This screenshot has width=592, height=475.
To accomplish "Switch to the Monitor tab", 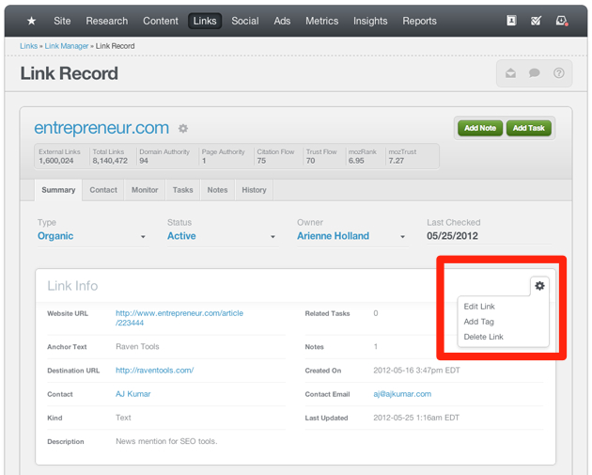I will (145, 190).
